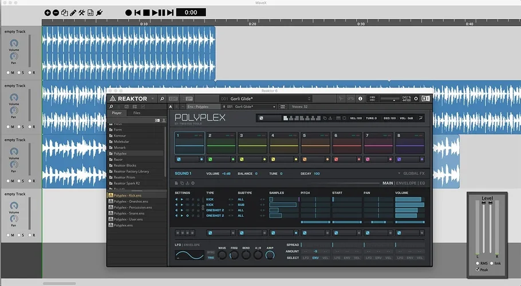Skip to end in WaveX transport
This screenshot has width=521, height=286.
[170, 13]
